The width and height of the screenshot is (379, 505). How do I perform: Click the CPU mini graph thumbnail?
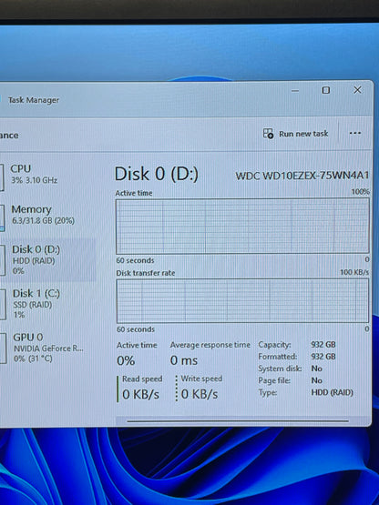pyautogui.click(x=2, y=177)
